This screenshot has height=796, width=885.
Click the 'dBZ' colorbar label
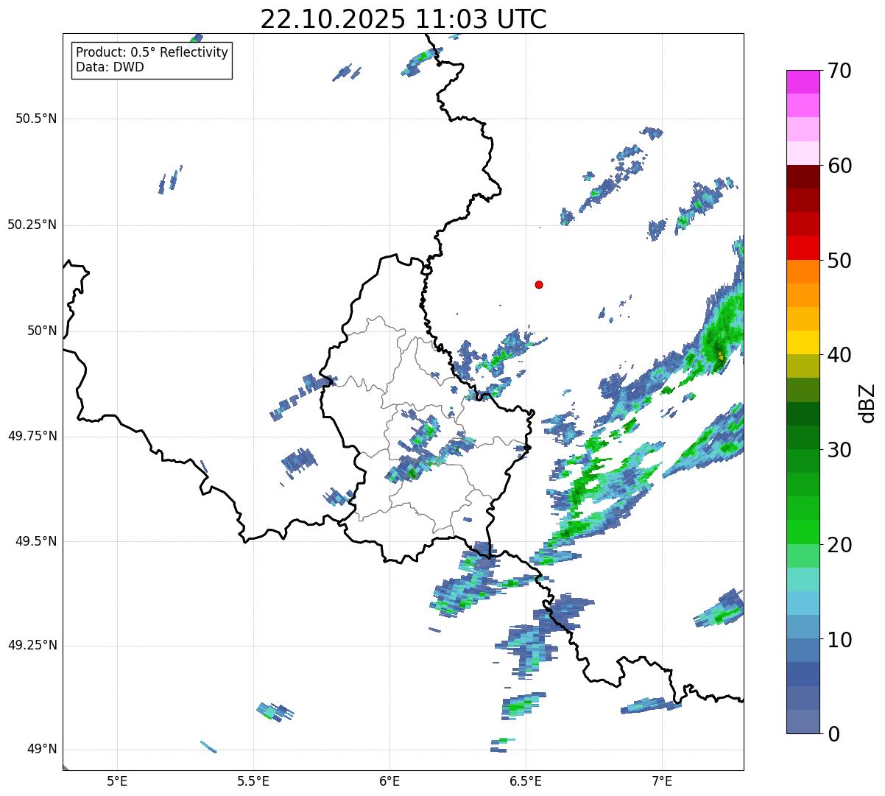click(867, 403)
